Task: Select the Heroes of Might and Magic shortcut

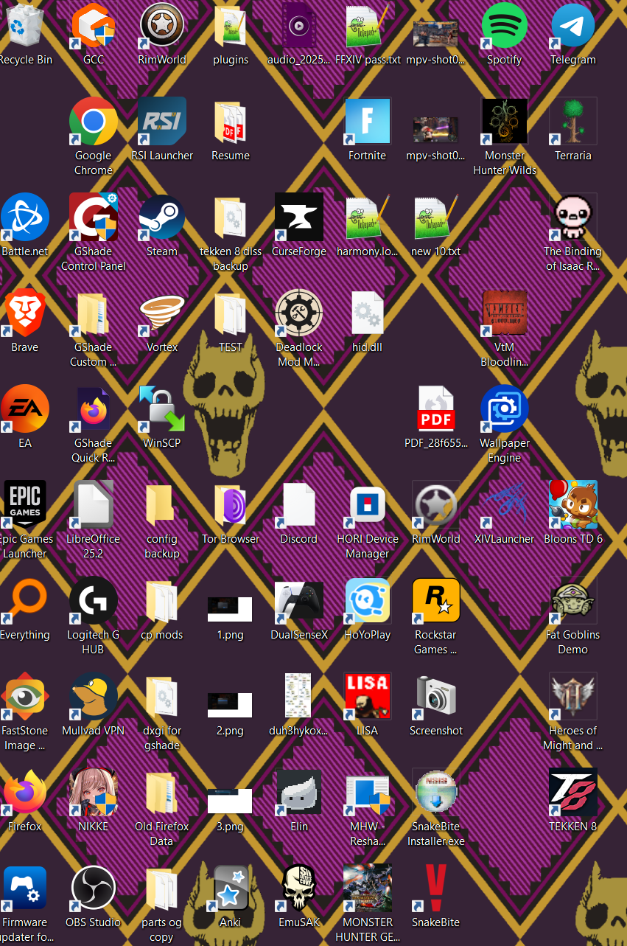Action: [573, 697]
